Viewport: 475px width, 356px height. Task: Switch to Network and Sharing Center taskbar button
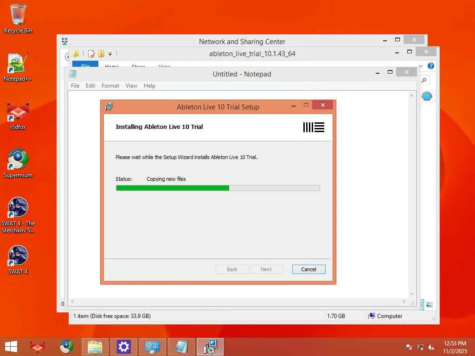point(152,347)
